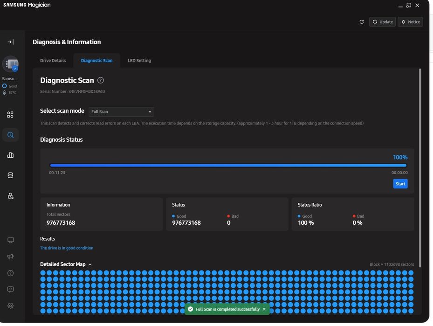Collapse the Detailed Sector Map chevron
The height and width of the screenshot is (326, 433).
pos(90,264)
